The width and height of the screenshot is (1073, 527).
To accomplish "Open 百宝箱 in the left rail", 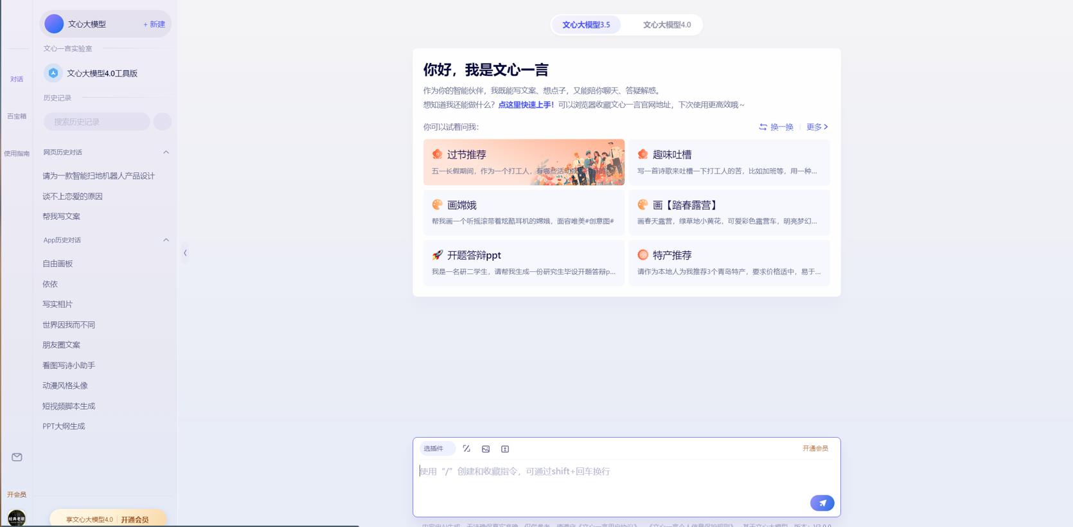I will click(17, 116).
